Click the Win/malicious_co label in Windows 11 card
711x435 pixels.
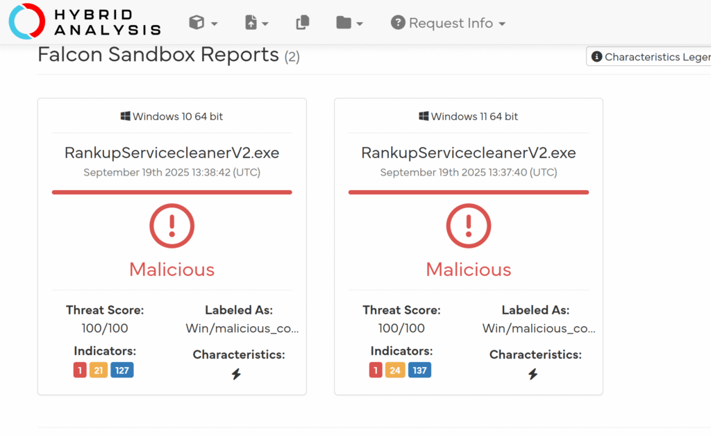538,328
